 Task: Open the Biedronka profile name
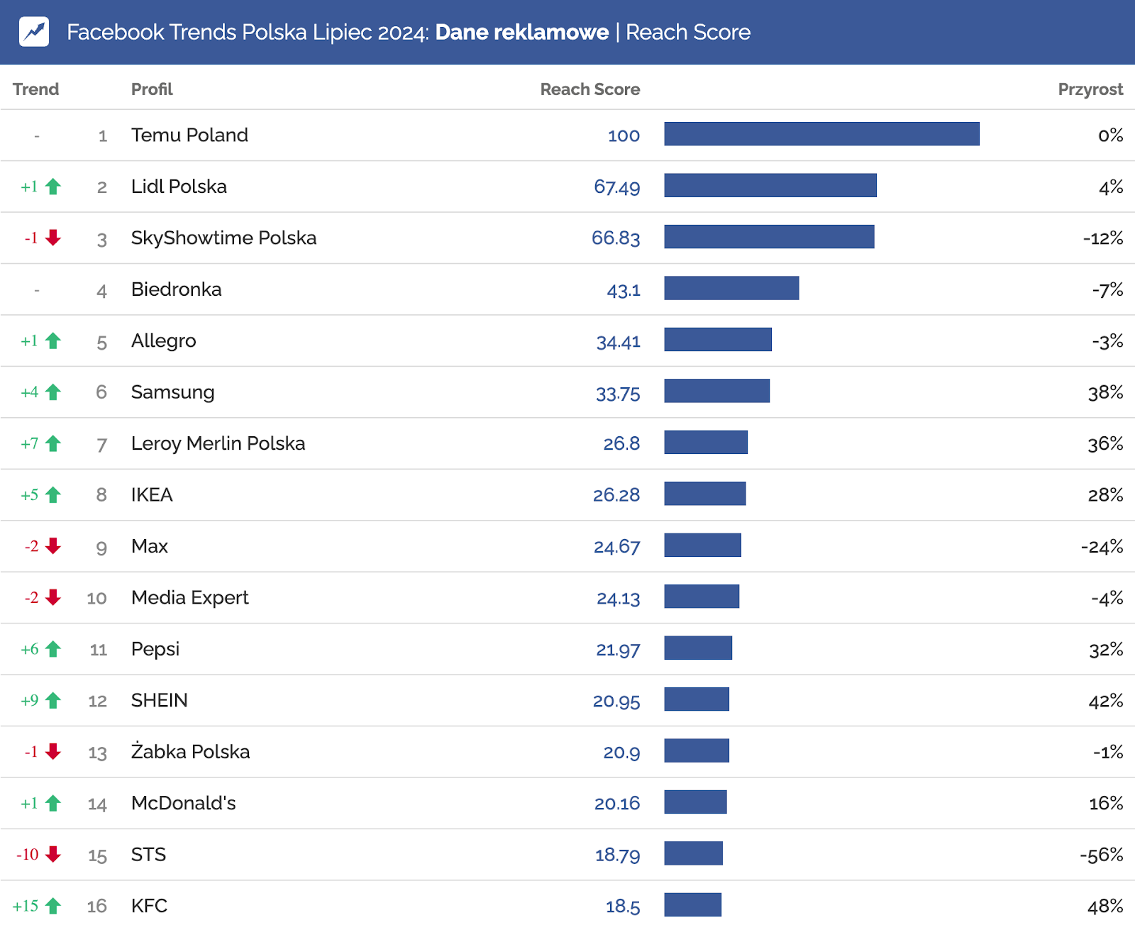[x=176, y=289]
